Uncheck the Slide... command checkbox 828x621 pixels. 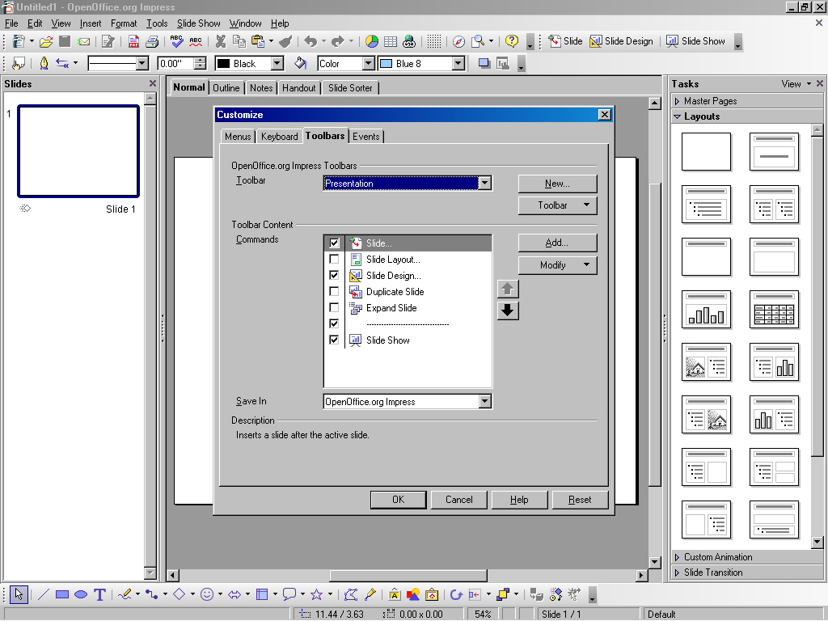pos(334,243)
